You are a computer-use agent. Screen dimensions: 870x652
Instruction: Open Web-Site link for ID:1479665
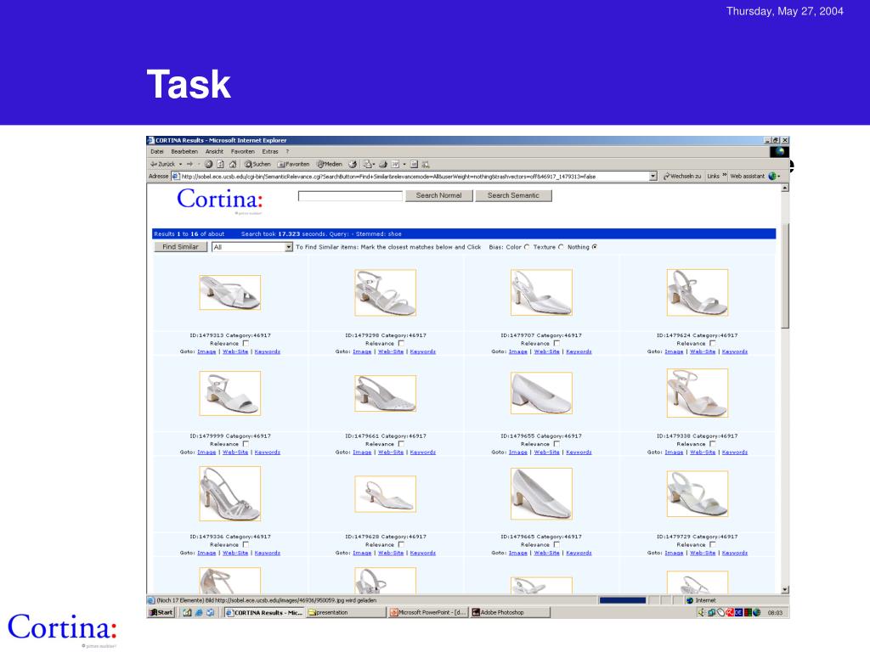click(x=546, y=553)
